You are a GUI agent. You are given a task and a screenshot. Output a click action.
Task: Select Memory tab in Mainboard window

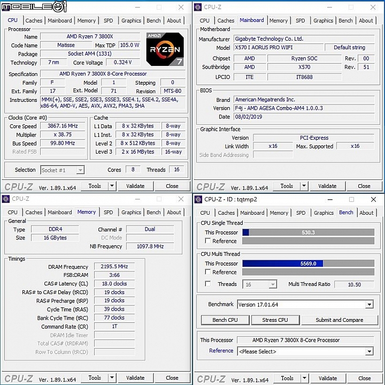(x=279, y=21)
